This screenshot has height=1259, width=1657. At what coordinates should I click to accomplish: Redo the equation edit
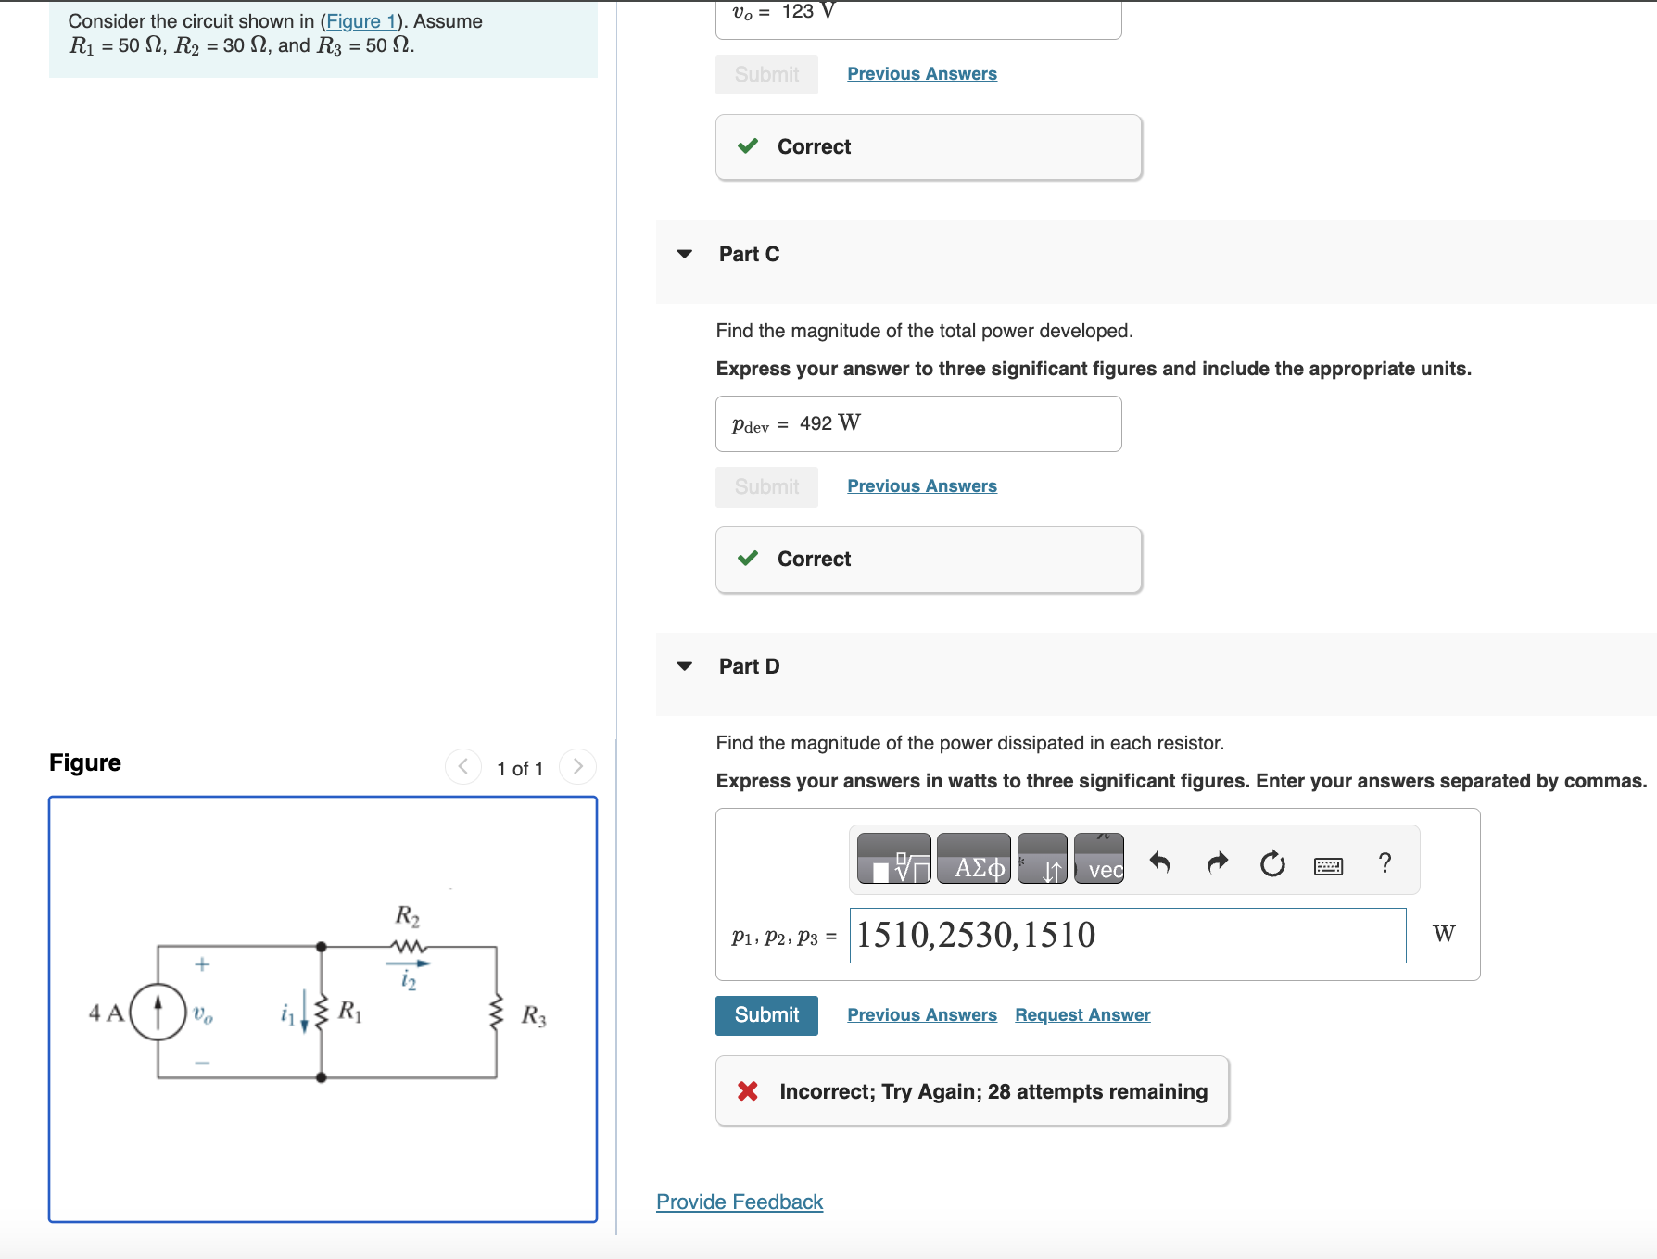coord(1216,862)
